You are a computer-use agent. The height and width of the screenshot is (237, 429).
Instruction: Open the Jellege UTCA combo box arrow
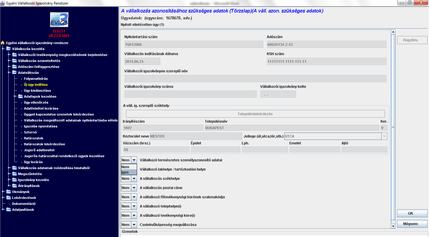point(384,136)
